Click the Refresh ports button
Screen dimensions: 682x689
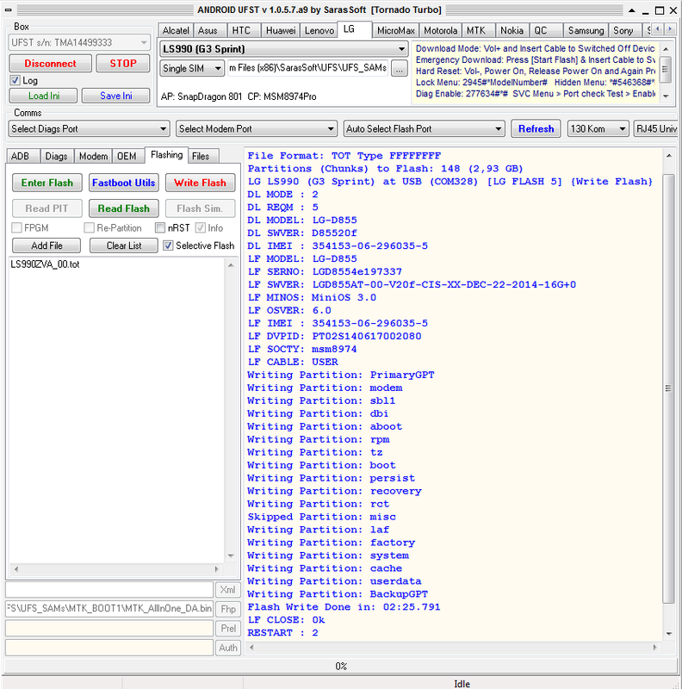click(536, 128)
